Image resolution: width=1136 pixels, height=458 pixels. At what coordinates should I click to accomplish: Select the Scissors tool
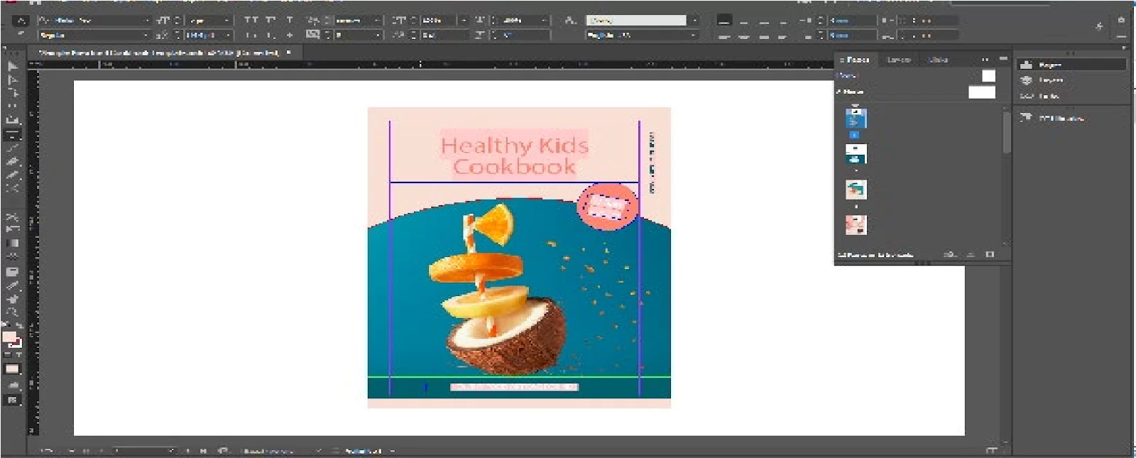pyautogui.click(x=12, y=216)
